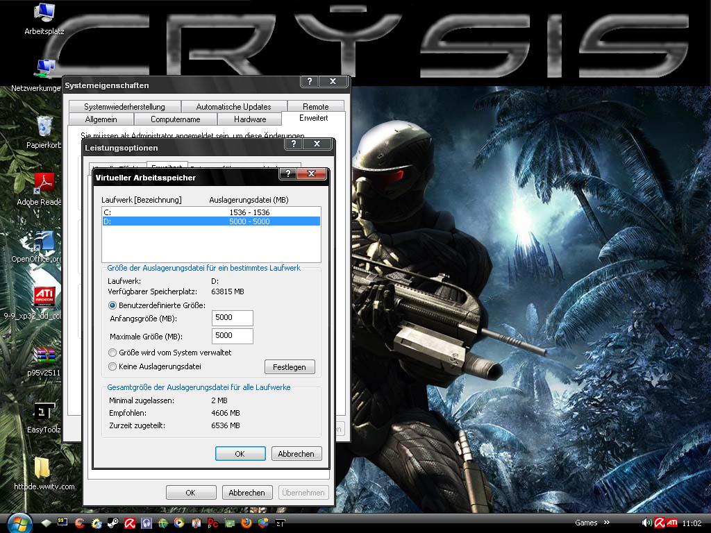This screenshot has width=711, height=533.
Task: Click the Games toolbar label on the taskbar
Action: point(586,523)
